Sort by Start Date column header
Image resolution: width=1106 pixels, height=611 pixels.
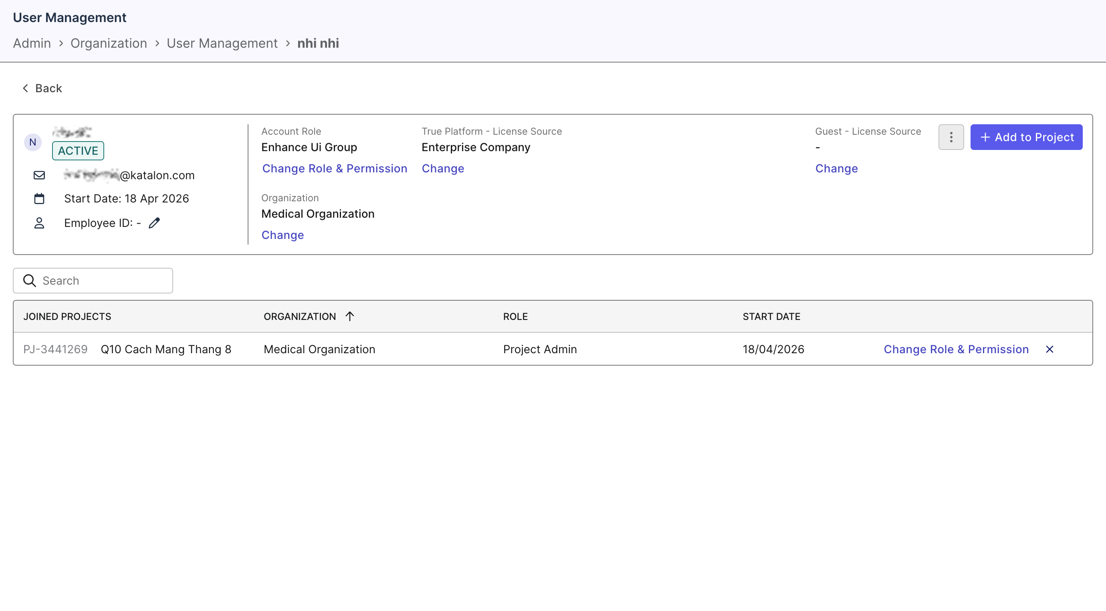pyautogui.click(x=771, y=316)
